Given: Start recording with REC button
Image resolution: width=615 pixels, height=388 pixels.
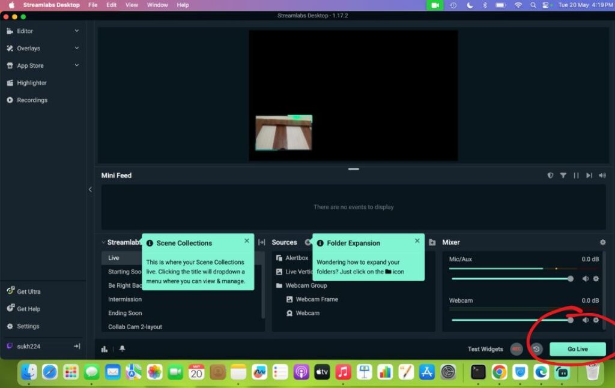Looking at the screenshot, I should pos(516,349).
